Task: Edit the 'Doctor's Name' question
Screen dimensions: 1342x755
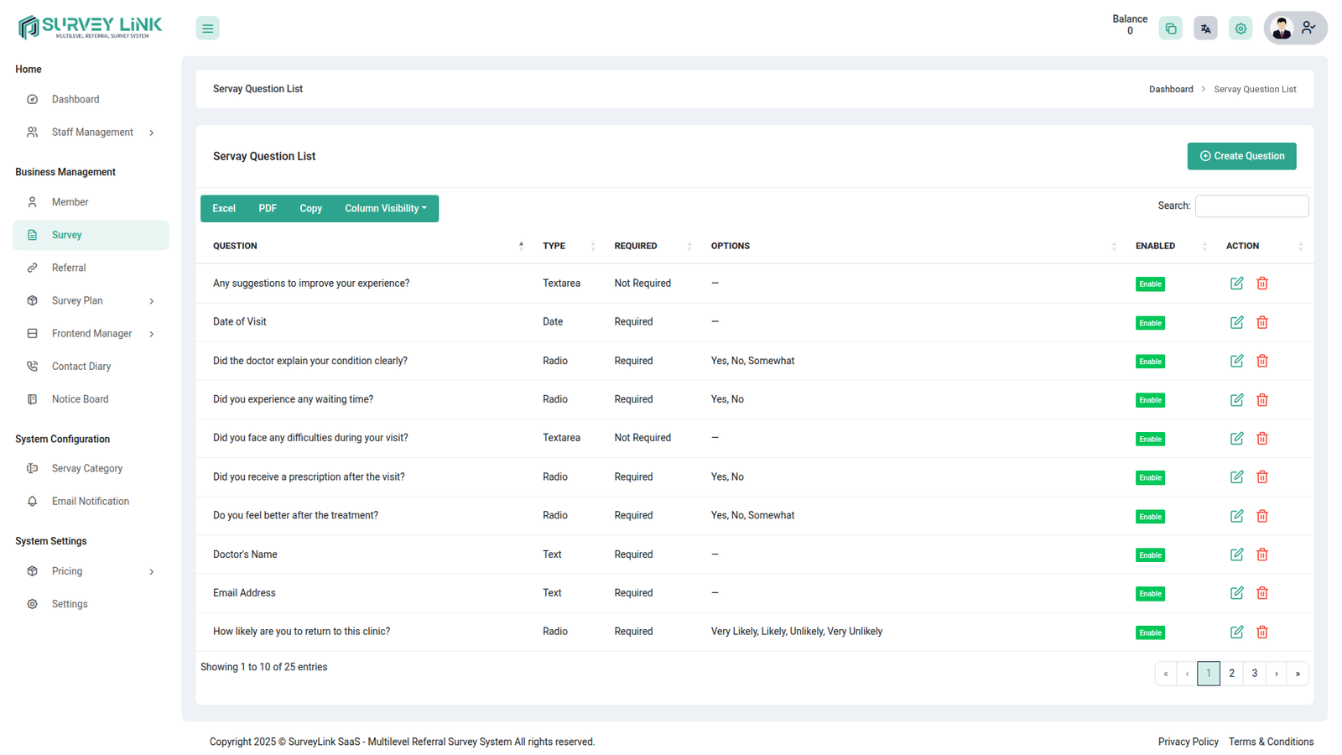Action: 1236,555
